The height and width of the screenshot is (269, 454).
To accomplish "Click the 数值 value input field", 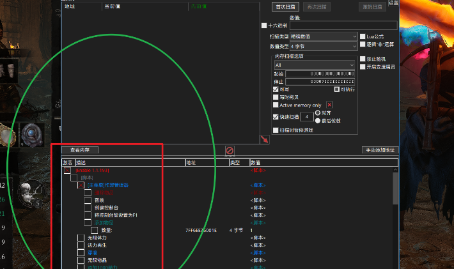I will (343, 26).
